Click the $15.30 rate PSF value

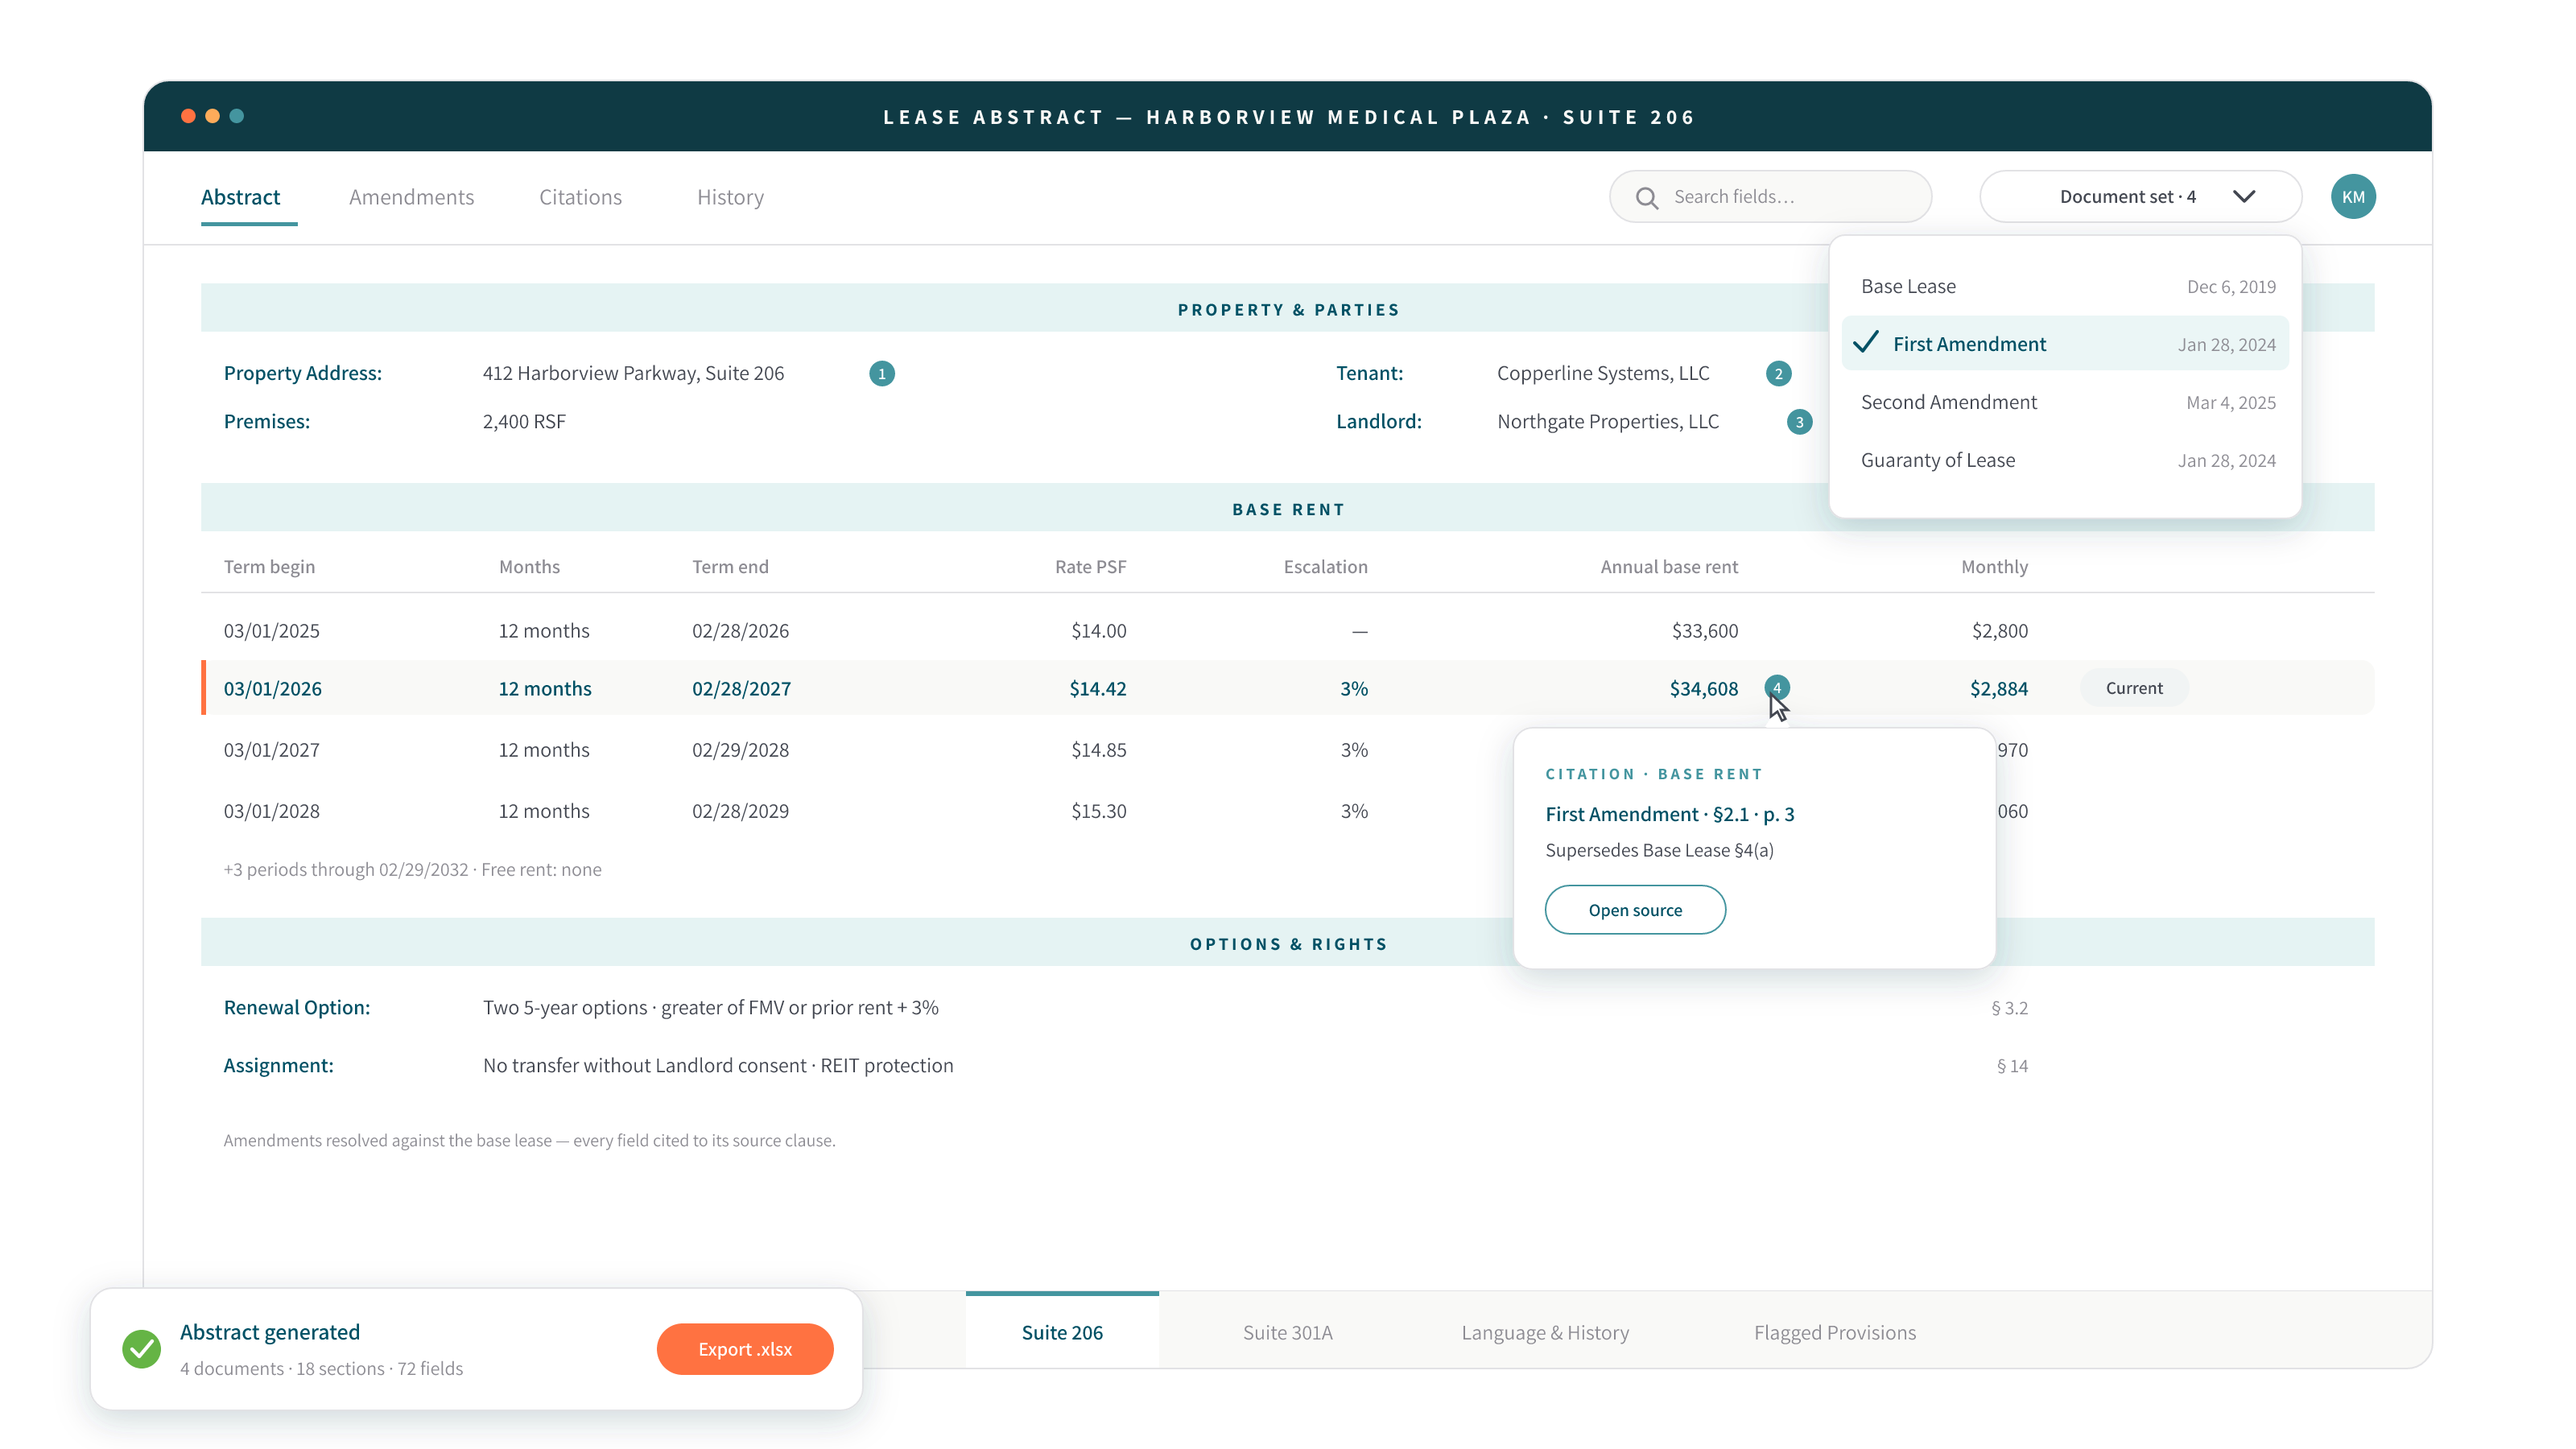1098,811
